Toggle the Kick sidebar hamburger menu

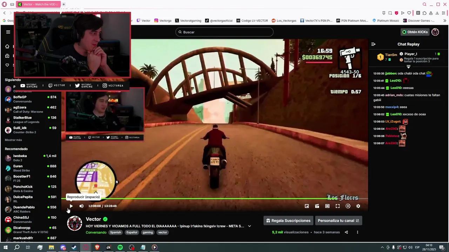(x=8, y=32)
